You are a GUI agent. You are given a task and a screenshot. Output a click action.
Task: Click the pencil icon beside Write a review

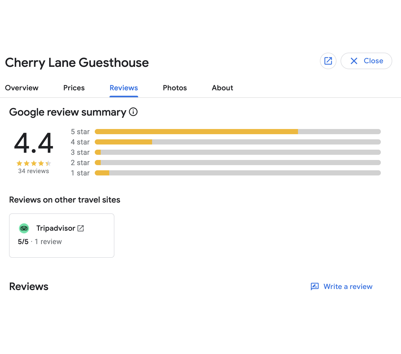pos(314,286)
